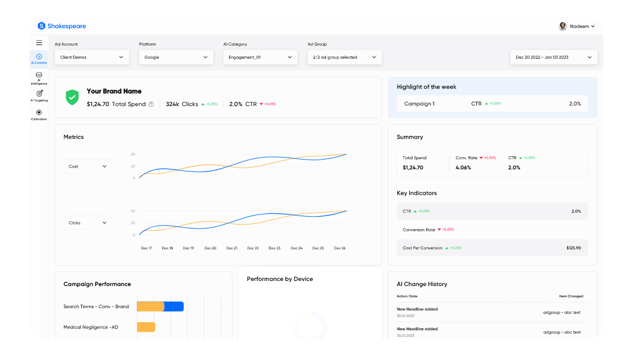
Task: Change the Cost metric dropdown
Action: 88,166
